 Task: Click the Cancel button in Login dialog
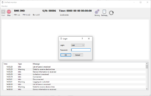(x=78, y=55)
